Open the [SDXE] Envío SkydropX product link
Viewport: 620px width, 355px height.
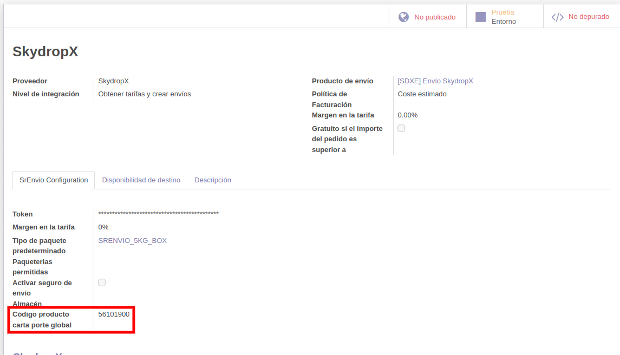pyautogui.click(x=434, y=80)
